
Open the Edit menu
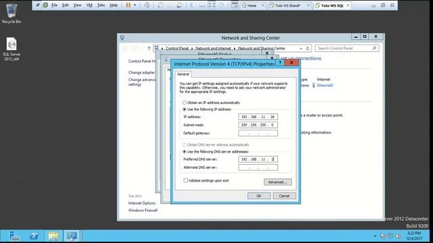tap(65, 5)
